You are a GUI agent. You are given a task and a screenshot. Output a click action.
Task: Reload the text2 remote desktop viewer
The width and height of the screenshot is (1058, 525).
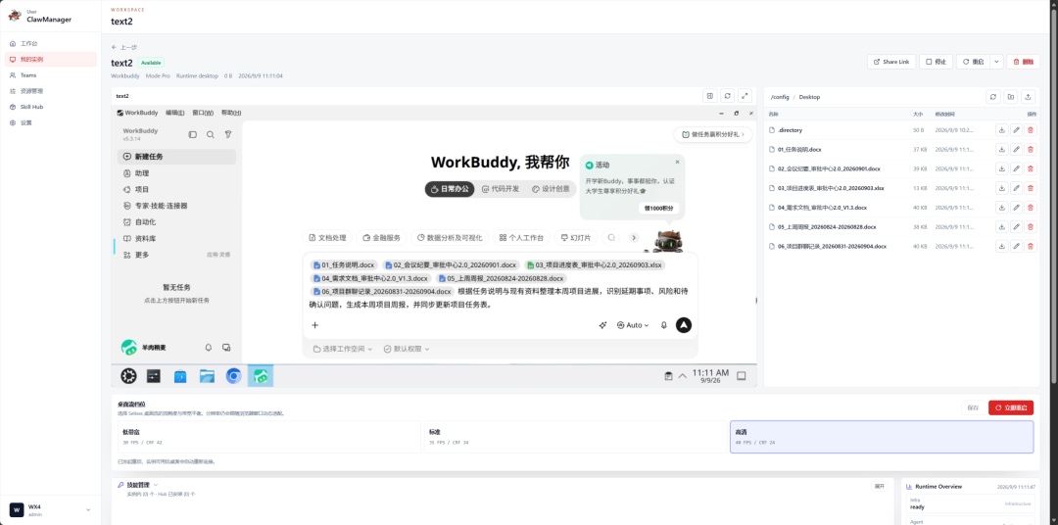coord(727,96)
